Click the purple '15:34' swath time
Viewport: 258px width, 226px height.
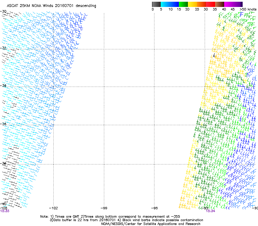click(211, 211)
